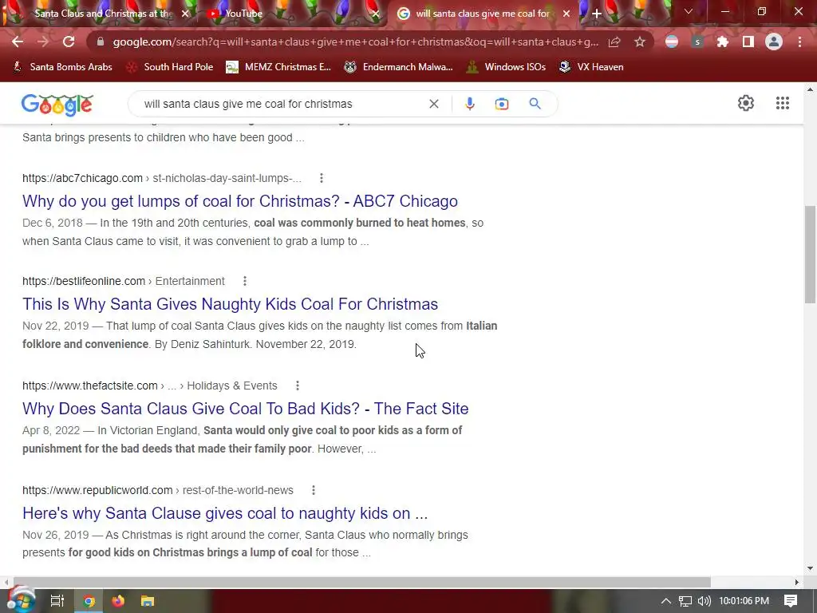Open a new tab with the plus button
This screenshot has width=817, height=613.
pos(597,14)
